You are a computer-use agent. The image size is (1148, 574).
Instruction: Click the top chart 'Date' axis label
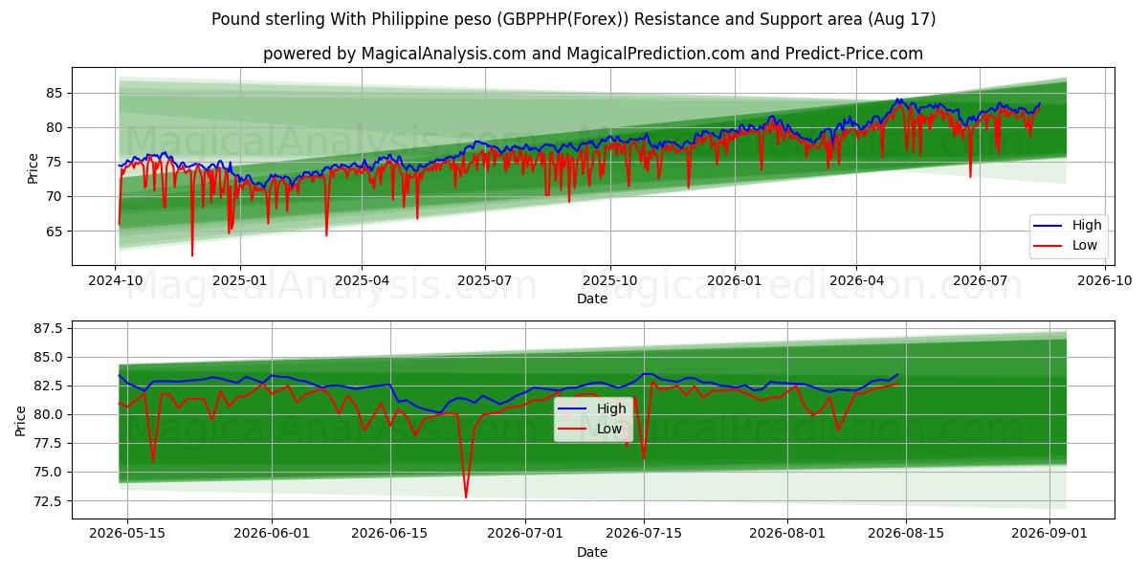tap(592, 298)
